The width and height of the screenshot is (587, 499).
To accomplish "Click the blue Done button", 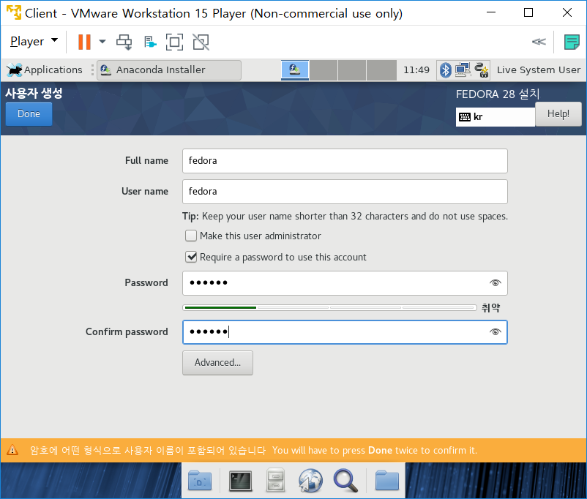I will (29, 114).
